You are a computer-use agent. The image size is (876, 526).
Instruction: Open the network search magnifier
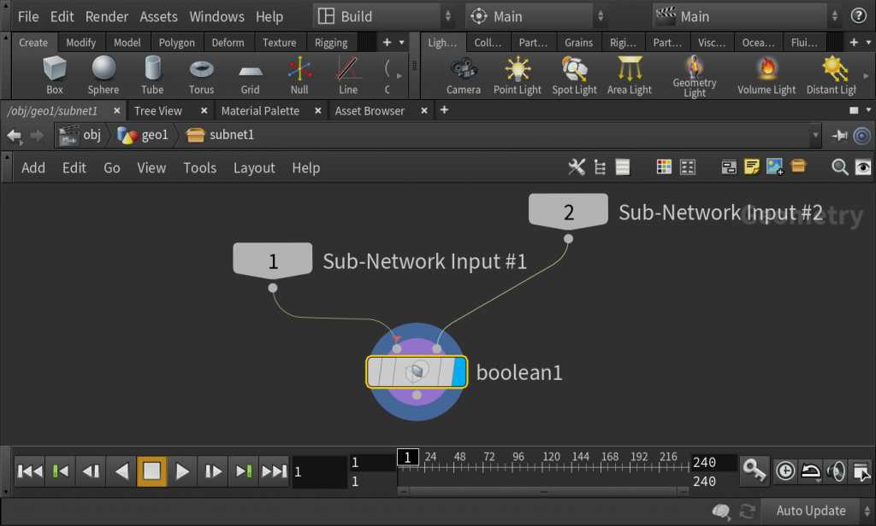click(x=839, y=167)
